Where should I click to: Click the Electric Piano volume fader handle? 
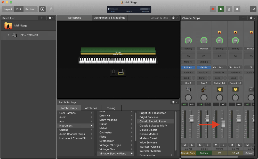coord(192,118)
